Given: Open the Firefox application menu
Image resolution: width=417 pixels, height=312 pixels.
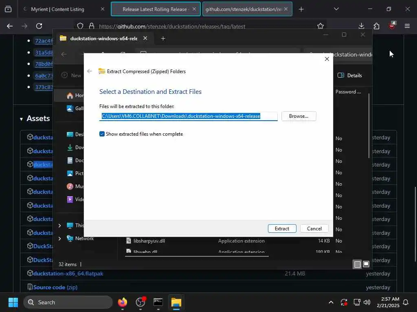Looking at the screenshot, I should coord(407,26).
